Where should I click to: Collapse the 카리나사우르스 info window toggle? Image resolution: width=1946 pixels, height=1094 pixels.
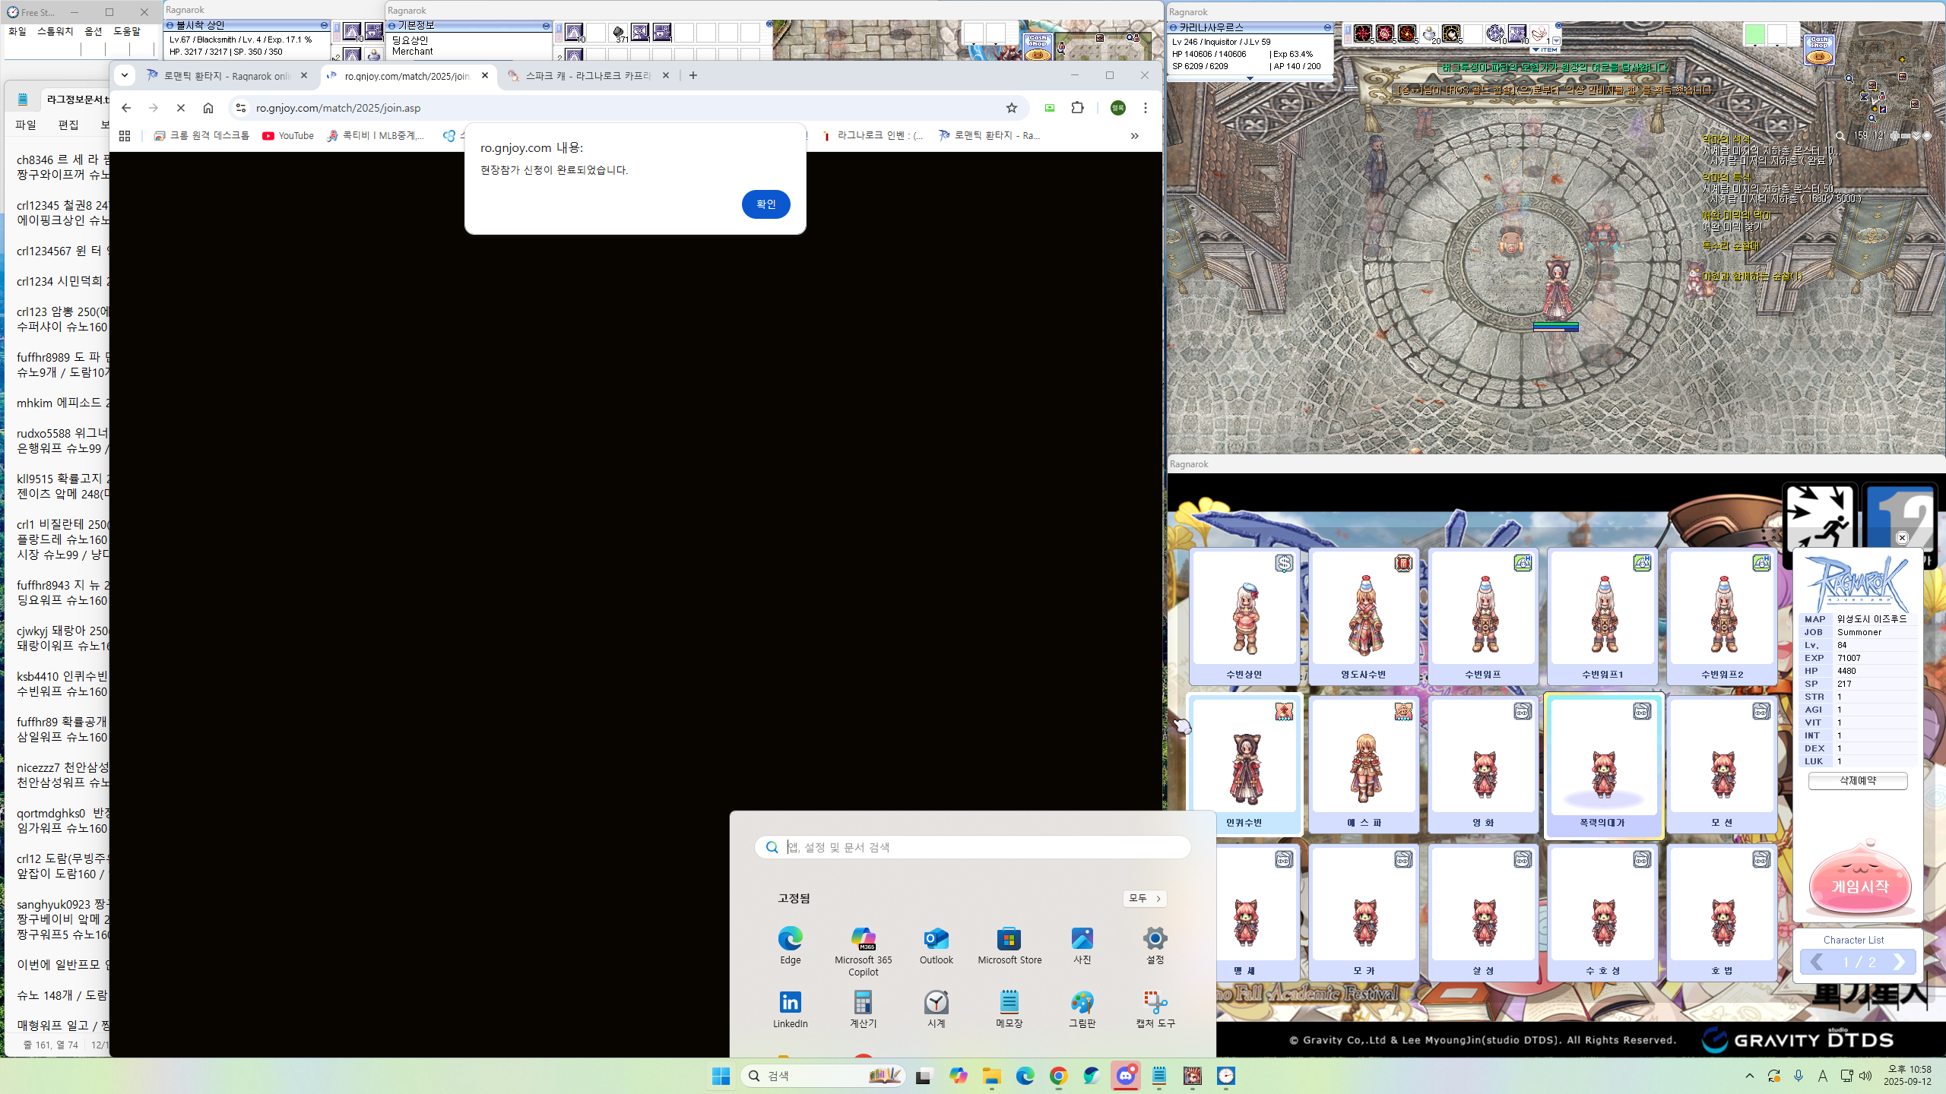pyautogui.click(x=1327, y=27)
